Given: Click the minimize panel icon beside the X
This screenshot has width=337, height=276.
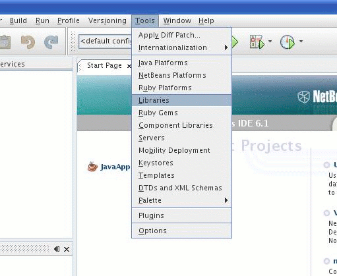Looking at the screenshot, I should pos(57,249).
